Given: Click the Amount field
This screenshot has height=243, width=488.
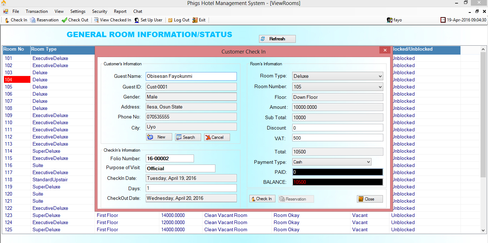Looking at the screenshot, I should [x=338, y=107].
